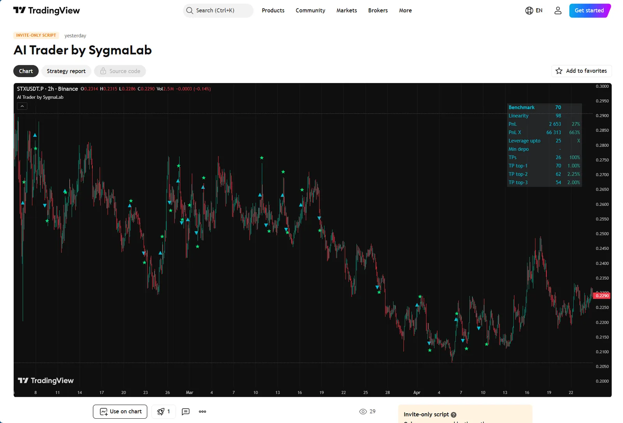Open the language globe selector
This screenshot has height=423, width=623.
534,11
